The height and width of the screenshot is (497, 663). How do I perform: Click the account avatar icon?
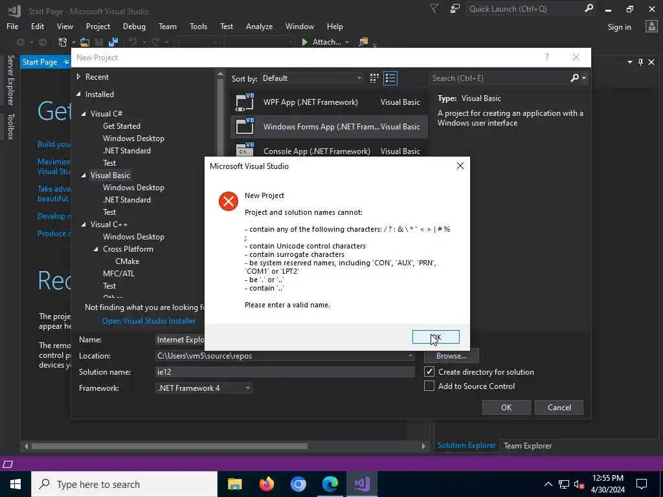(651, 27)
